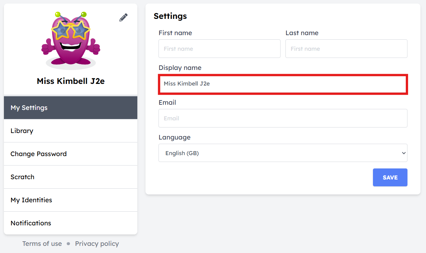The width and height of the screenshot is (426, 253).
Task: Click the Language field label
Action: (174, 137)
